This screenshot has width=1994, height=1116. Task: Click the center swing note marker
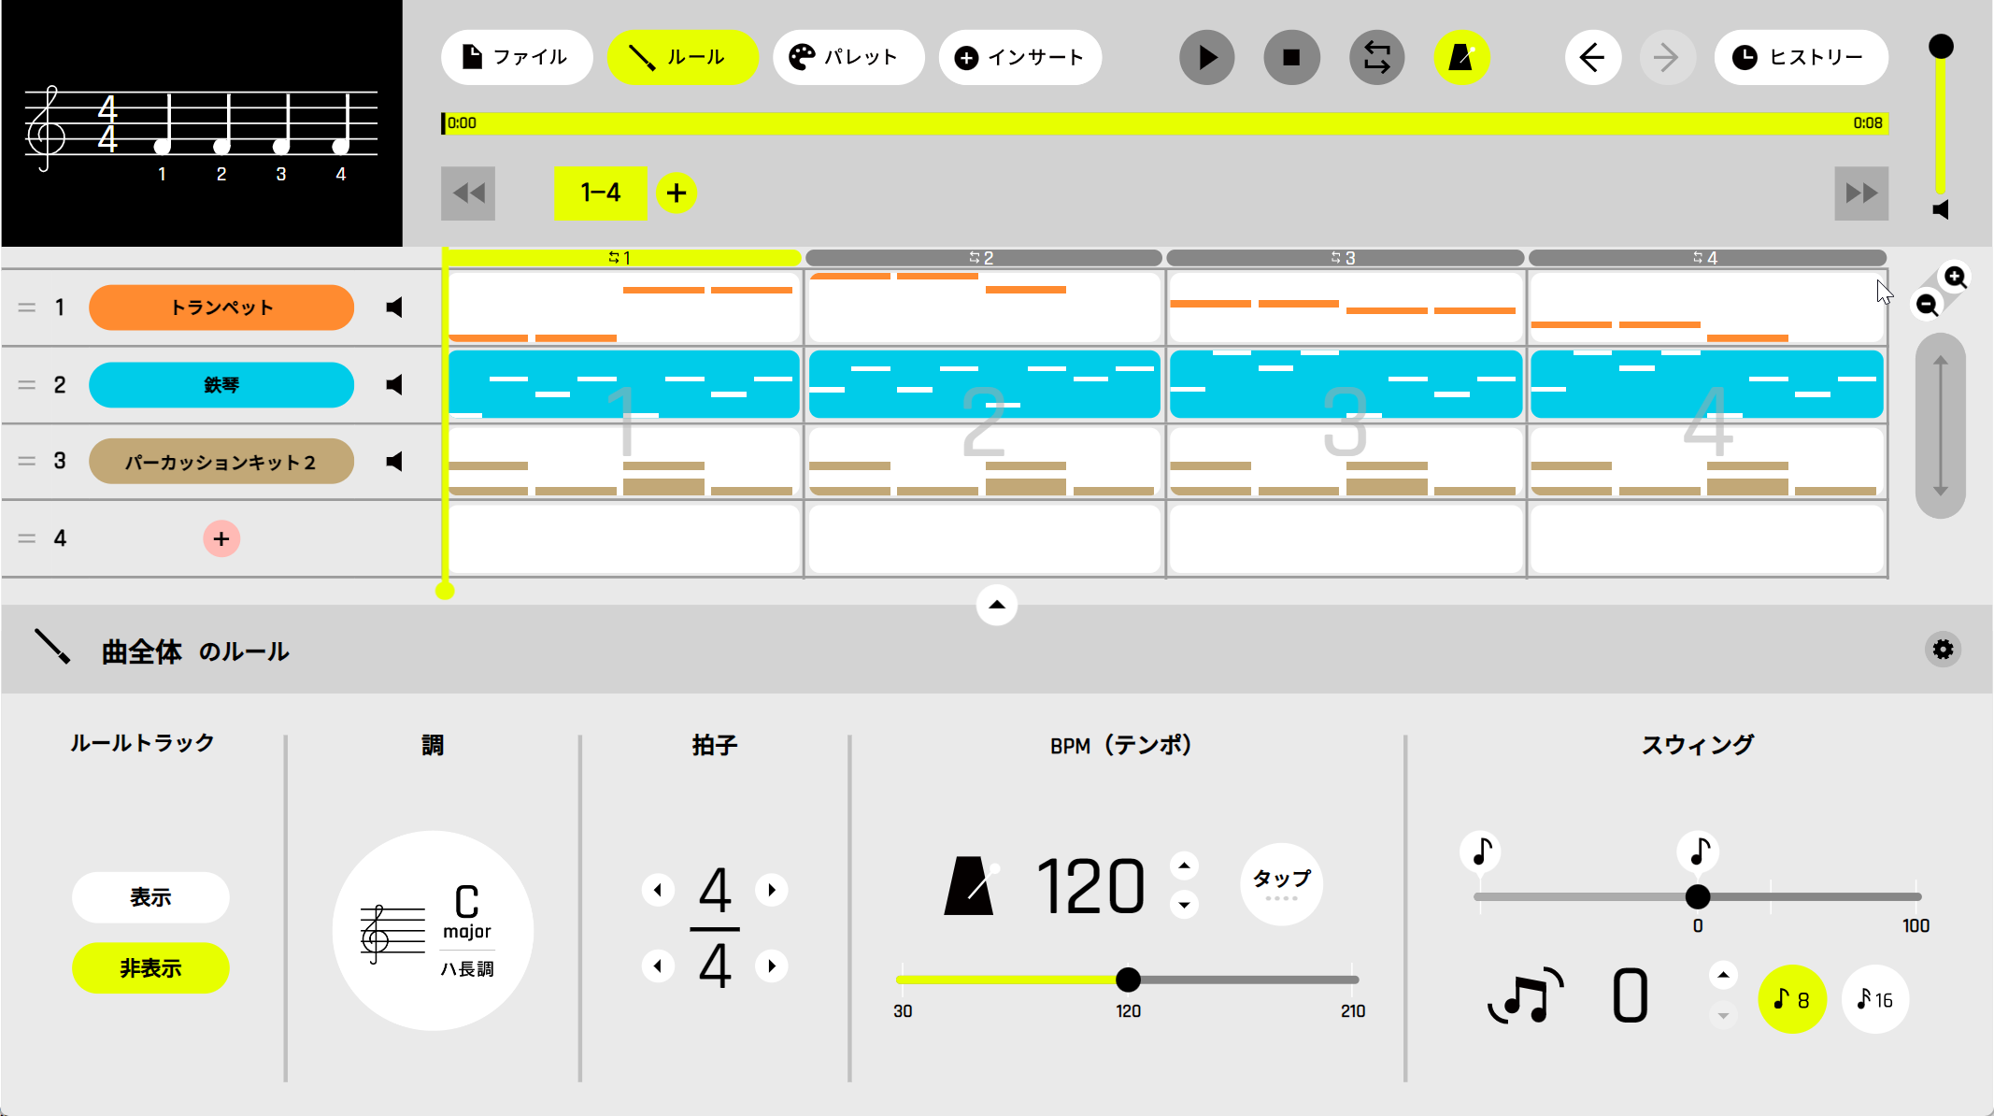[1698, 851]
